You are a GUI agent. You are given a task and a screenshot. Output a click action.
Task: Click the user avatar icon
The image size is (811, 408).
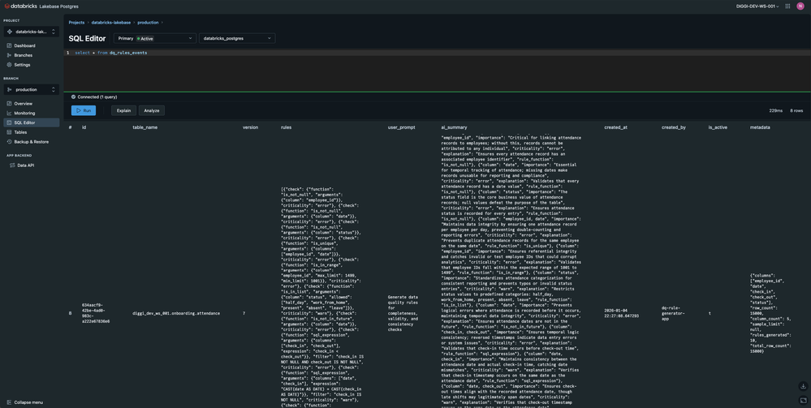coord(800,6)
